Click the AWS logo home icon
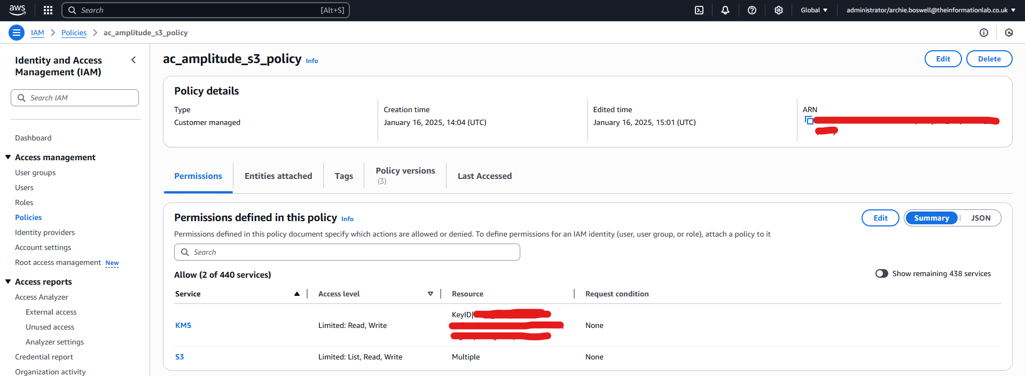 17,10
